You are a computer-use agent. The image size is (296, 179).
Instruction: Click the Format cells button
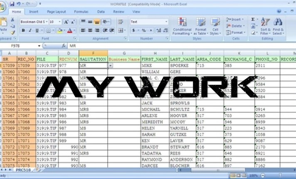coord(236,32)
